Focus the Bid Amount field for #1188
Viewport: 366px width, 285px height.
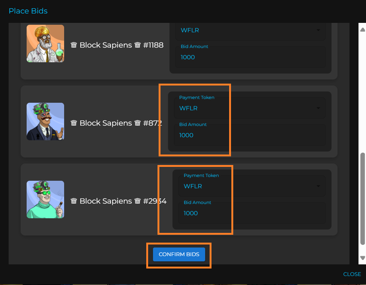coord(250,57)
